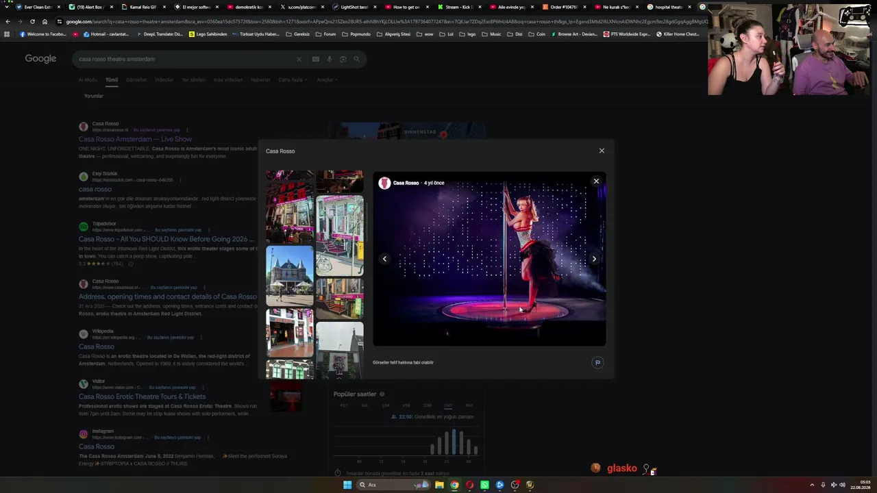The image size is (877, 493).
Task: Open more options for casarosso.nl result
Action: 186,130
